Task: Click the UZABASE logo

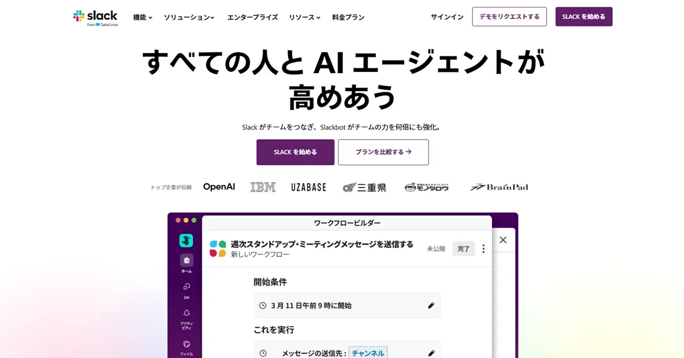Action: pyautogui.click(x=308, y=187)
